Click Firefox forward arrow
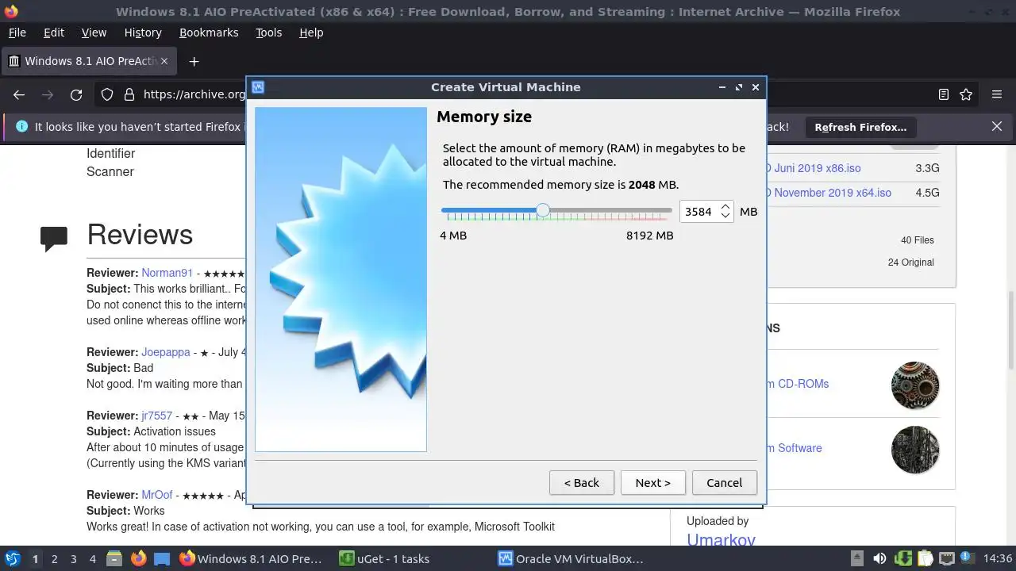The height and width of the screenshot is (571, 1016). 48,94
